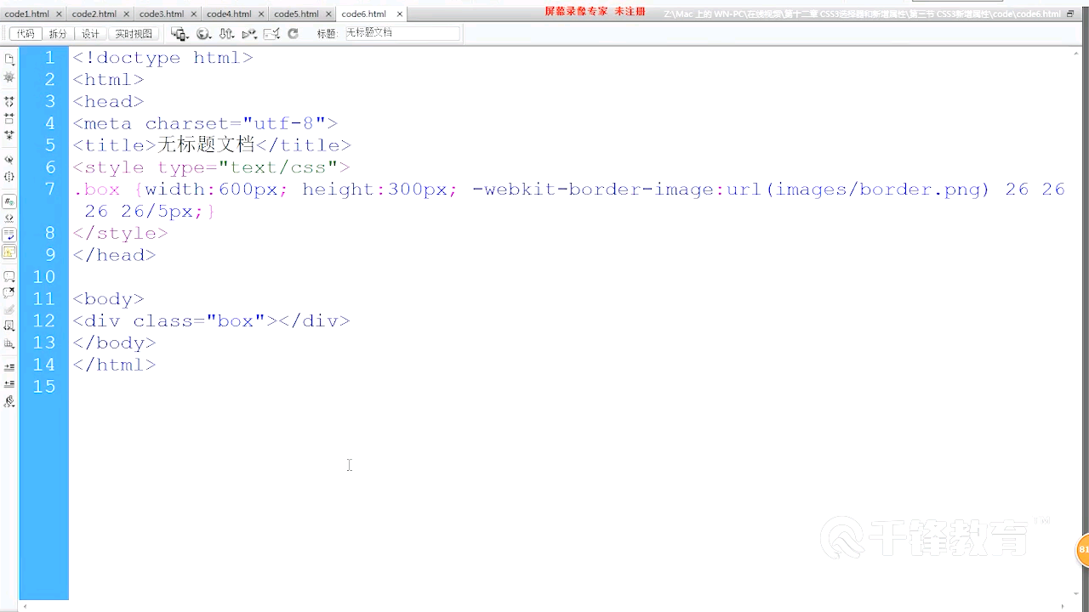Click the Remove Comment icon
Screen dimensions: 1089x612
click(9, 292)
